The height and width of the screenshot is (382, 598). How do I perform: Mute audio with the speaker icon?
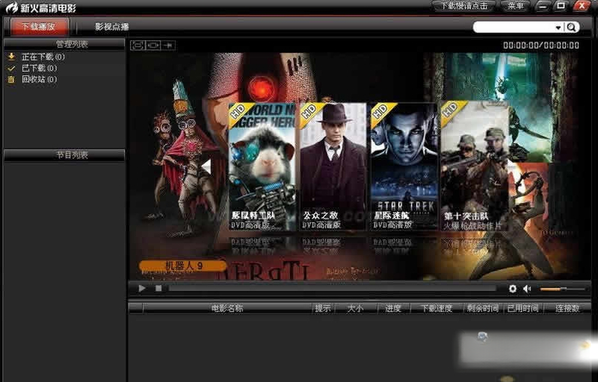pyautogui.click(x=527, y=289)
